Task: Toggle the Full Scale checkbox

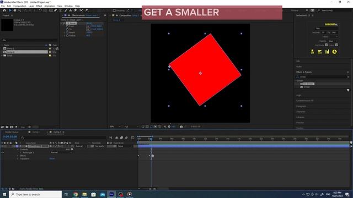Action: [326, 45]
